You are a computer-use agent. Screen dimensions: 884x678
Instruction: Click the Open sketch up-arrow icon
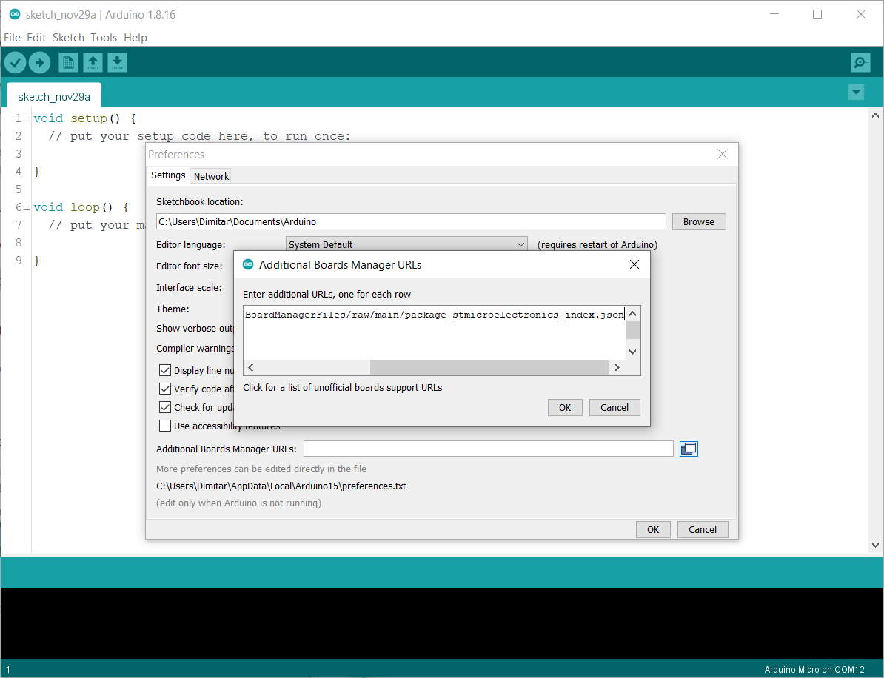(x=93, y=63)
